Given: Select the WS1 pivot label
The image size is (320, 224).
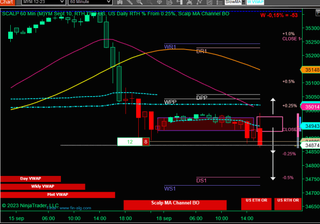Looking at the screenshot, I should click(170, 189).
